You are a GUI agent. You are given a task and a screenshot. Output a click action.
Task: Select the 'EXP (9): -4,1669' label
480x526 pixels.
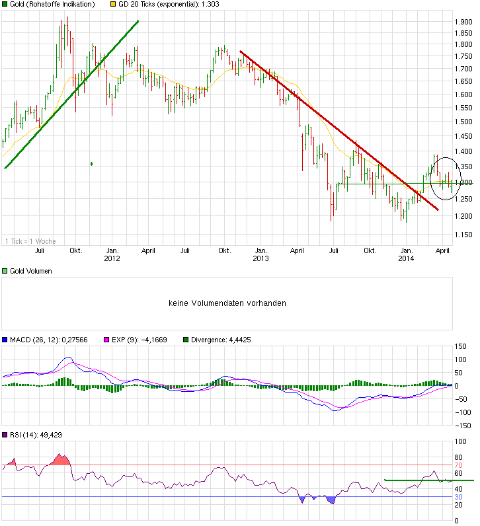pos(140,340)
